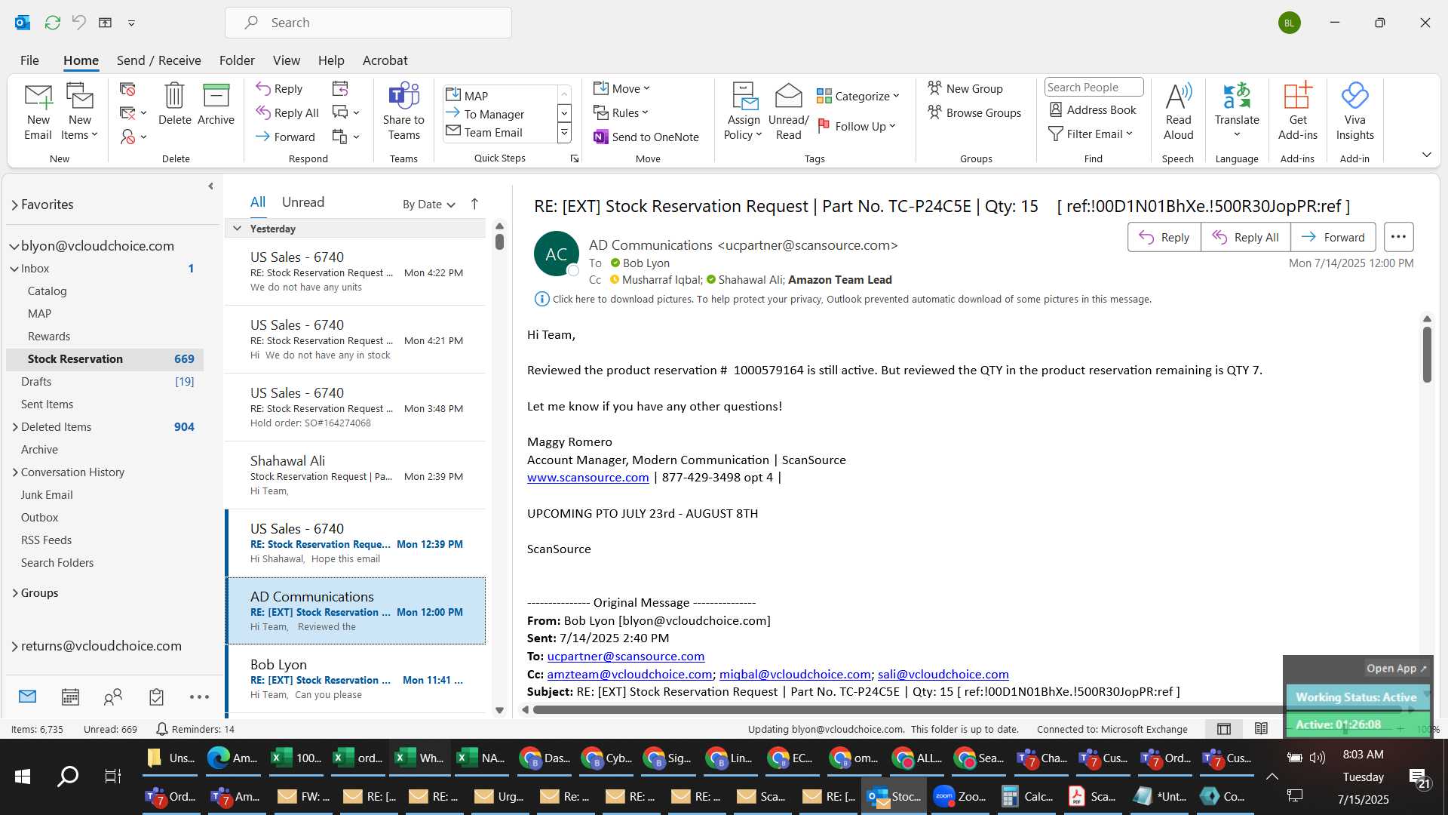Image resolution: width=1448 pixels, height=815 pixels.
Task: Open the File menu
Action: tap(29, 60)
